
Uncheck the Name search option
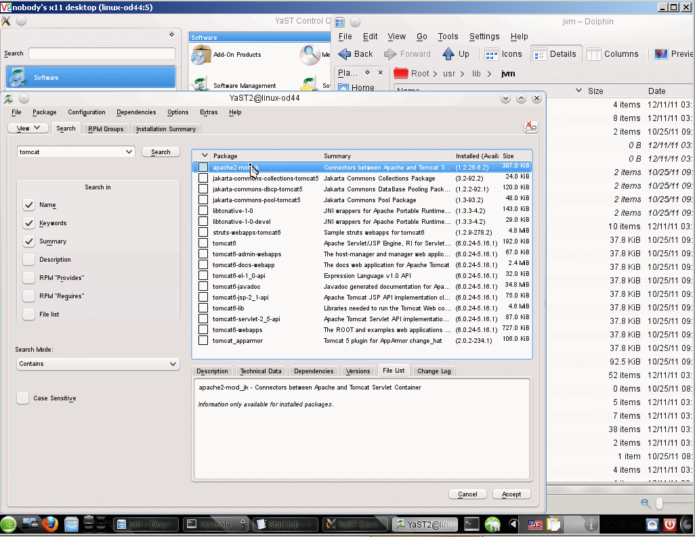tap(29, 205)
